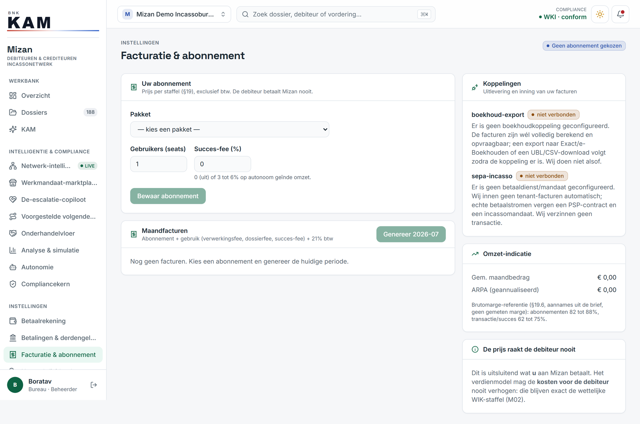Click the Werkmandaat-marktplaats store icon

coord(13,183)
